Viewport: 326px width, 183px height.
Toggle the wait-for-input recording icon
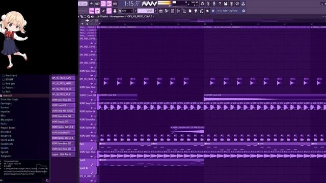point(97,4)
